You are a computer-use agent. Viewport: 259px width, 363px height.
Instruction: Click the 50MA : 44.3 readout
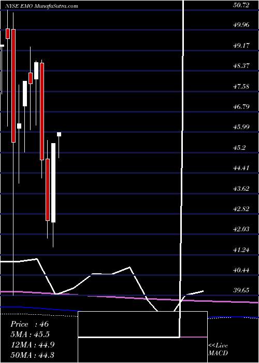(32, 355)
